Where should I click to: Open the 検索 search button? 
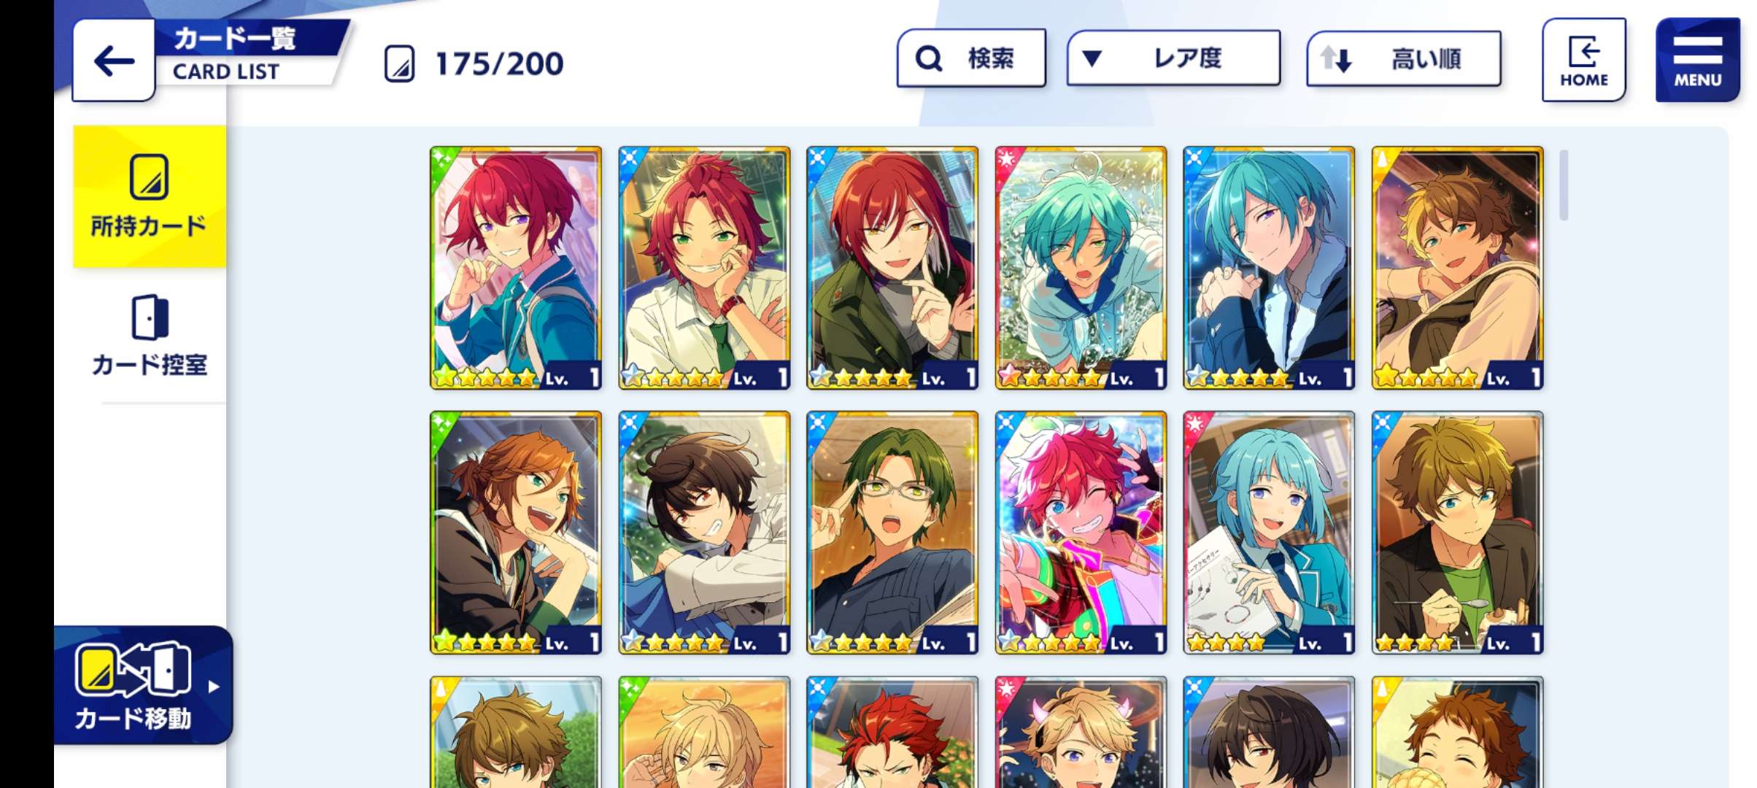click(971, 58)
